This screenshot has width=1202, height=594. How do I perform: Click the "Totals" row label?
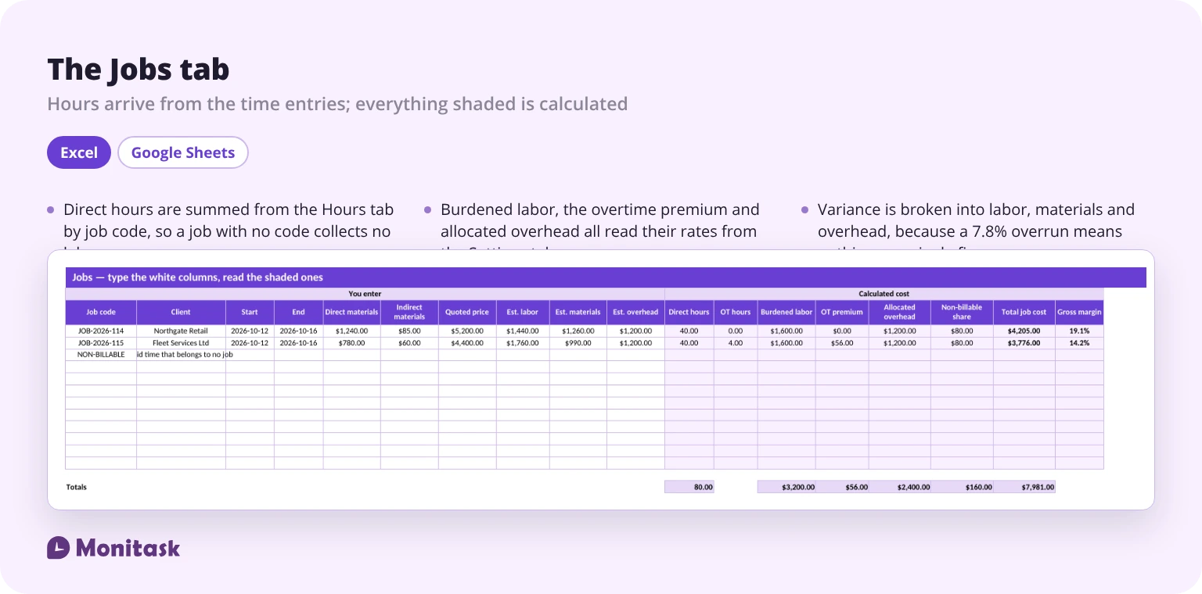tap(77, 487)
